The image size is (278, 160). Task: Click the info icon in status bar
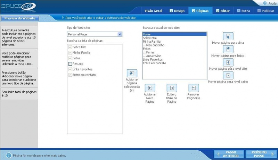point(8,155)
